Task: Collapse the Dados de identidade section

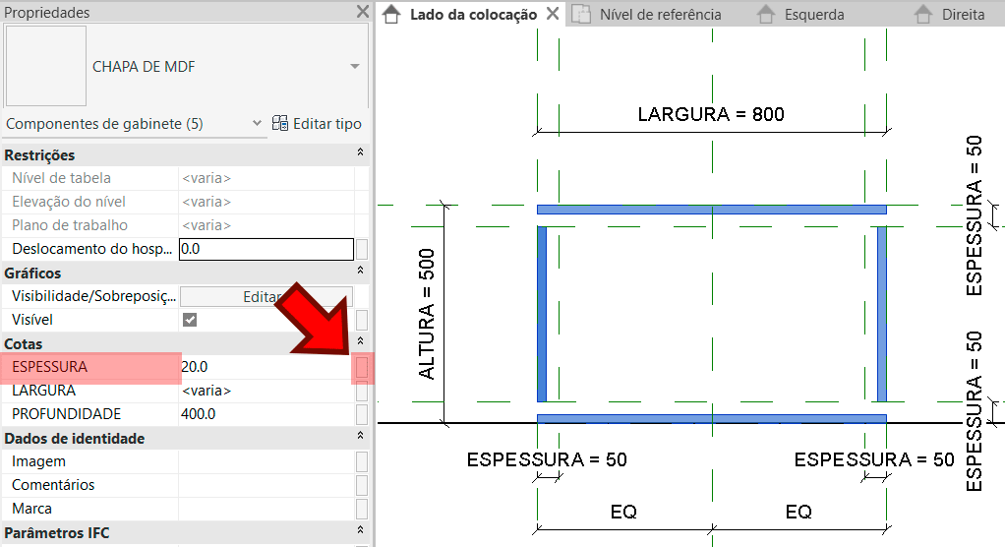Action: 360,436
